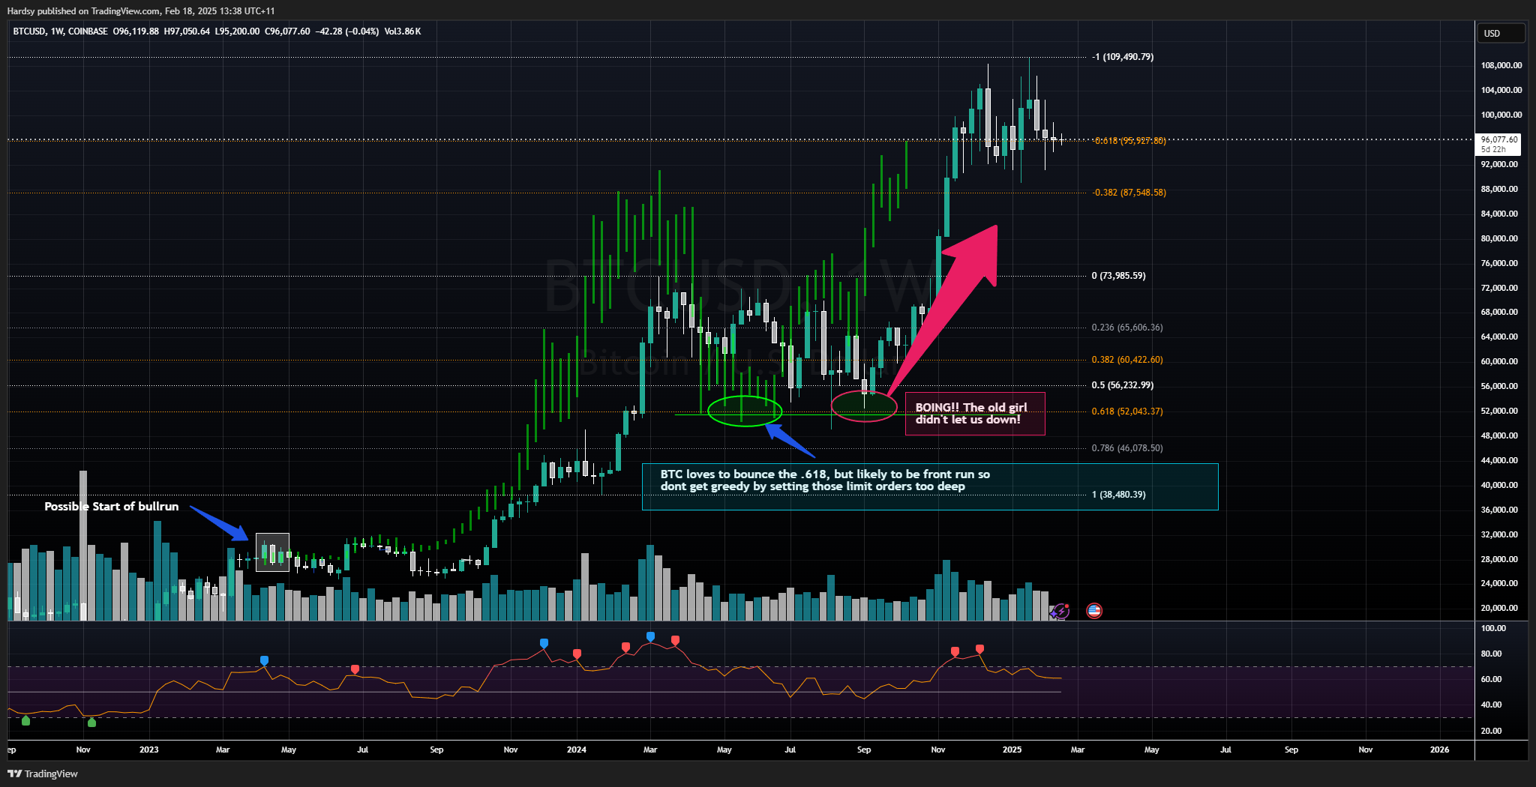The width and height of the screenshot is (1536, 787).
Task: Click the 2023 label on time axis
Action: point(149,750)
